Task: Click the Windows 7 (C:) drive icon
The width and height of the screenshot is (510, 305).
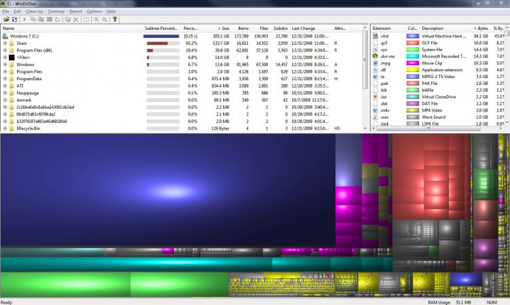Action: [x=5, y=36]
